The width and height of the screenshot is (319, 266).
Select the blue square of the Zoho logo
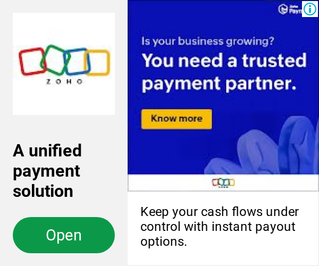pos(77,61)
